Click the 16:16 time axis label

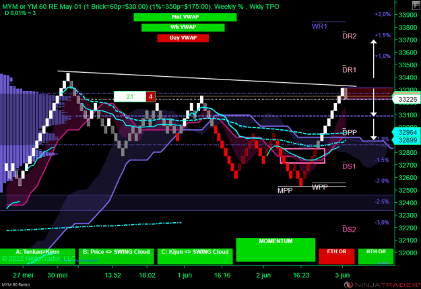[x=222, y=276]
